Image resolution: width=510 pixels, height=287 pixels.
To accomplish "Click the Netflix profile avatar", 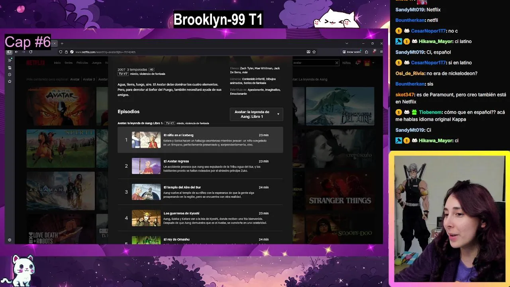I will (x=367, y=63).
